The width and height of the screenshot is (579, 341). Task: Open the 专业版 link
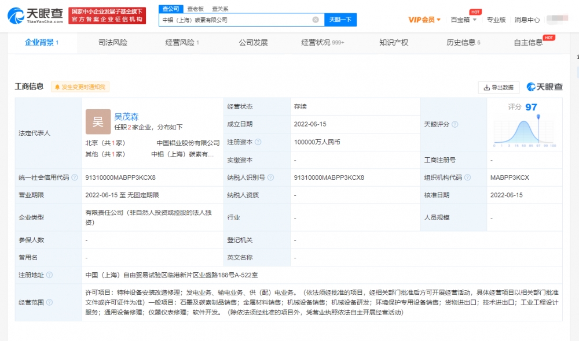point(496,20)
